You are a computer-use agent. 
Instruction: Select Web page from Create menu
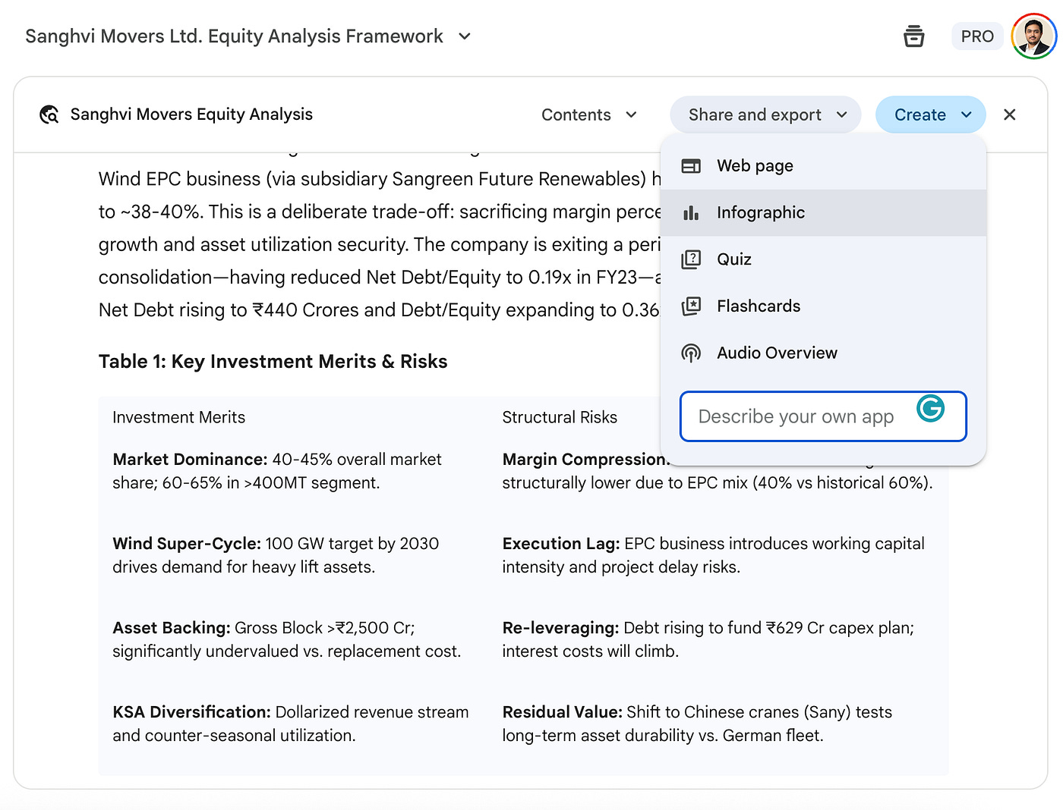[x=823, y=165]
